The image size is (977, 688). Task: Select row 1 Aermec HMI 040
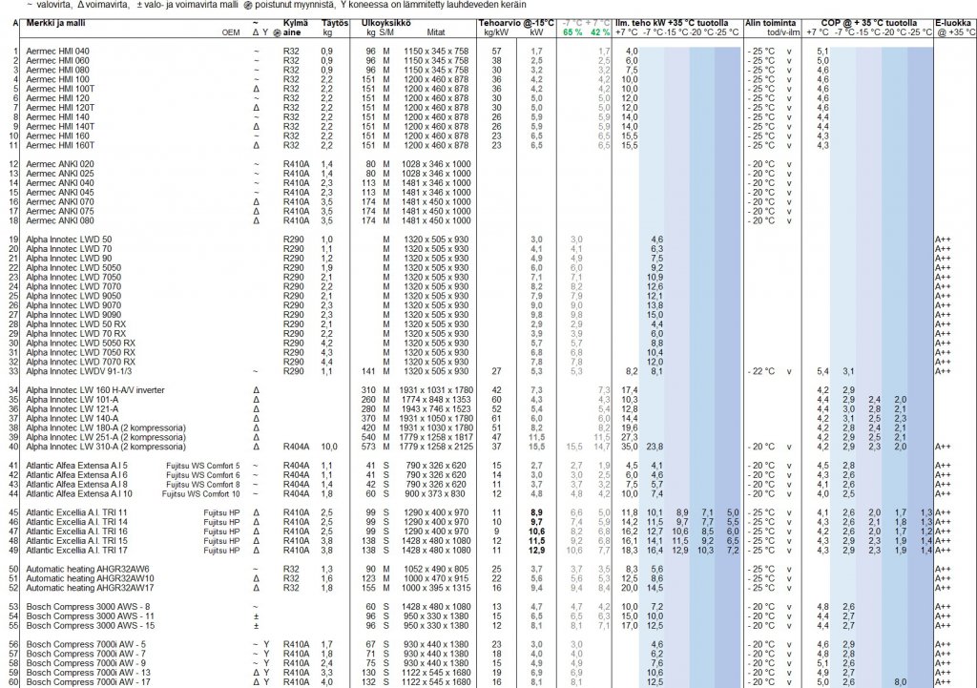[57, 51]
